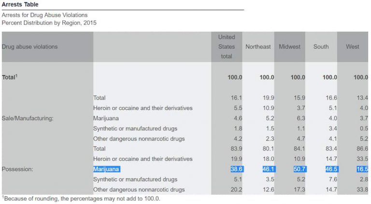Click the "Percent Distribution by Region, 2015" subtitle
The height and width of the screenshot is (204, 371).
(x=49, y=23)
